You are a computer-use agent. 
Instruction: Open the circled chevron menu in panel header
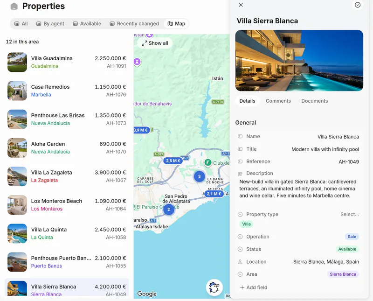(357, 5)
